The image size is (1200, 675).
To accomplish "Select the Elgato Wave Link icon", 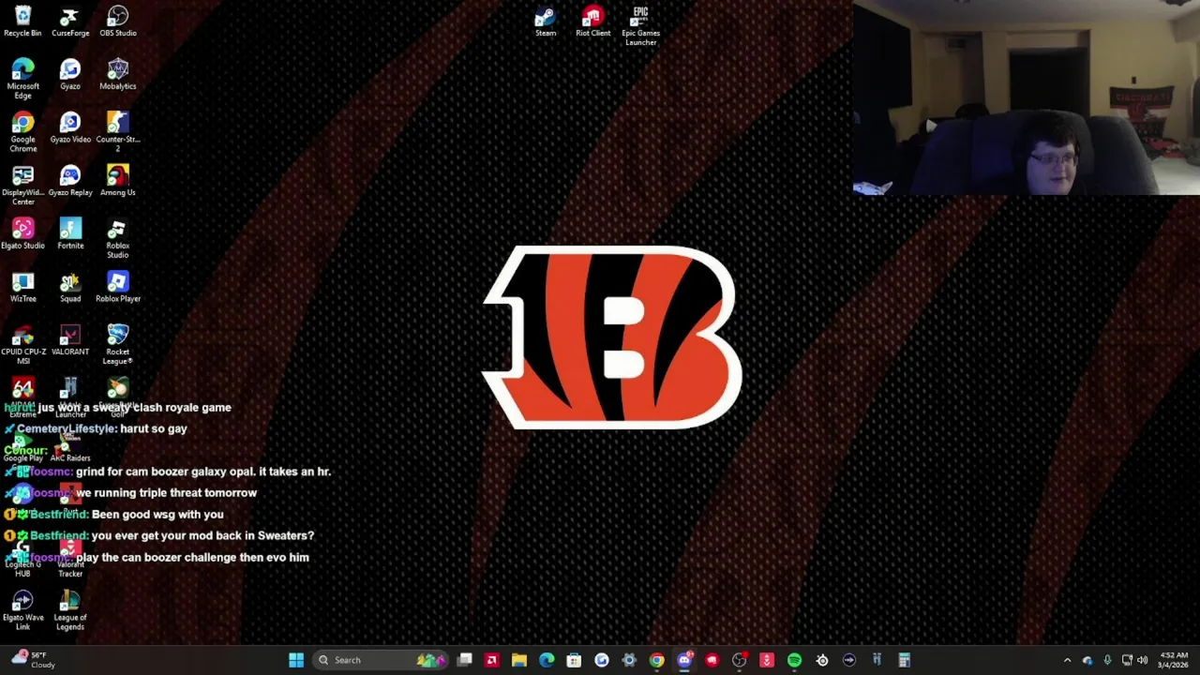I will pos(22,610).
